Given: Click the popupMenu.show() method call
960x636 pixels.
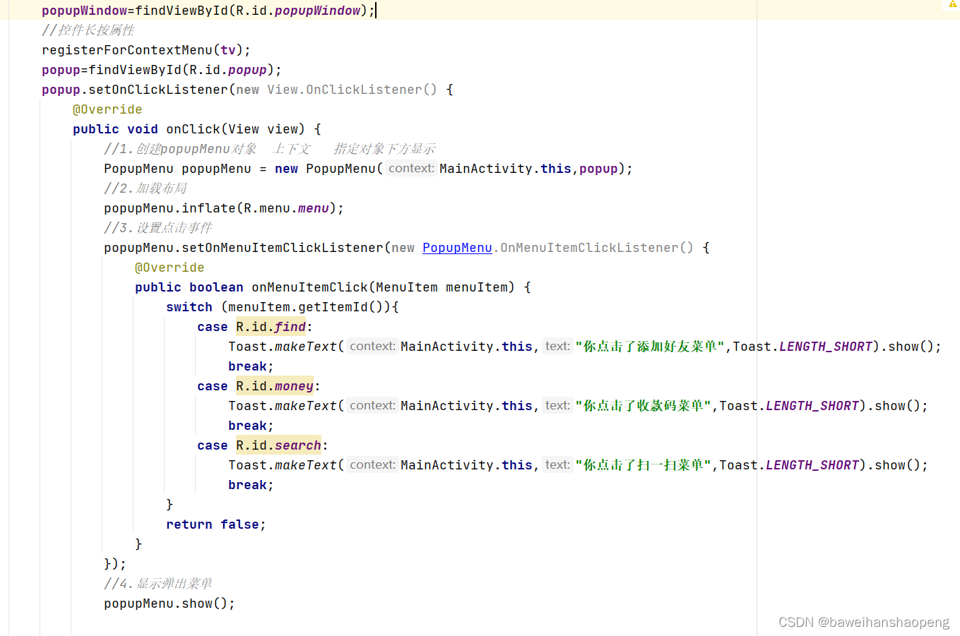Looking at the screenshot, I should (x=168, y=603).
